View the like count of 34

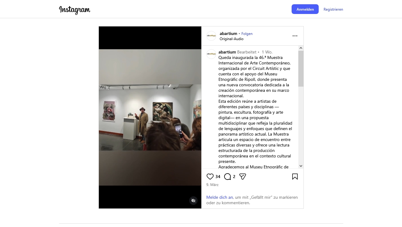(218, 177)
